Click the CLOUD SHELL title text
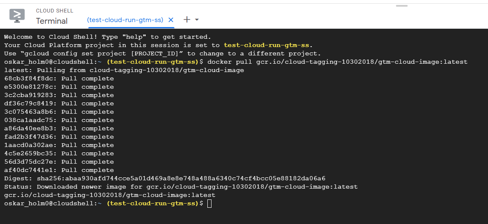488x224 pixels. pyautogui.click(x=55, y=10)
